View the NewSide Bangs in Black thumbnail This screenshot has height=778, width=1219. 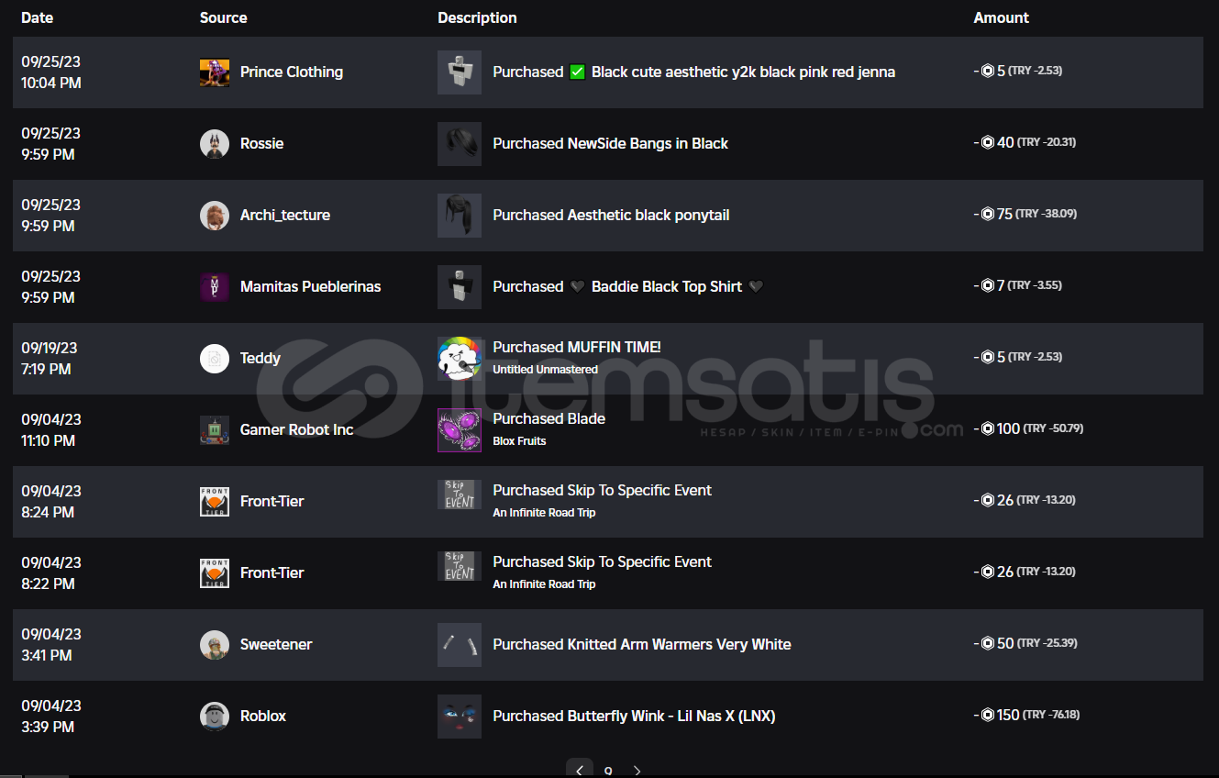point(460,144)
